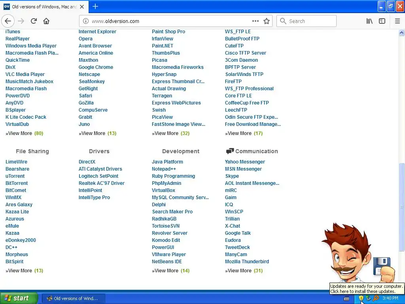The height and width of the screenshot is (304, 405).
Task: Open Yahoo Messenger link
Action: pyautogui.click(x=245, y=162)
